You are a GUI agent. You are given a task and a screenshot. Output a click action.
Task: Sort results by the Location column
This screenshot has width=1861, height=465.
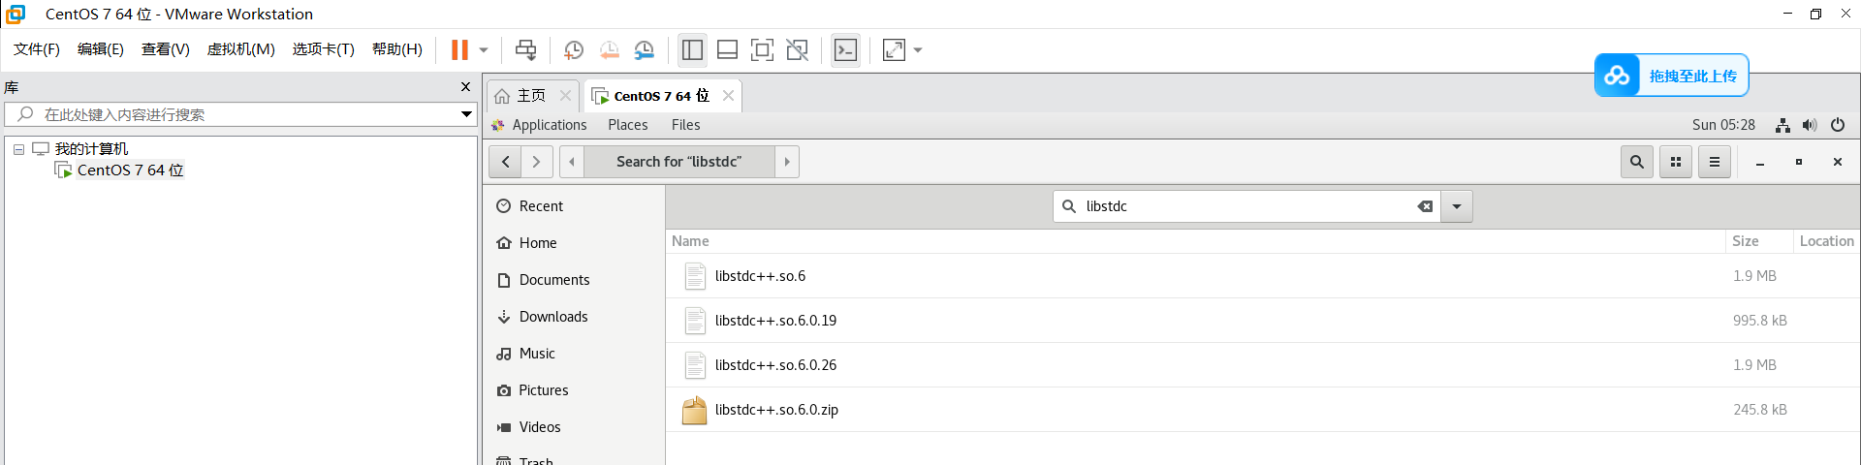pos(1826,241)
